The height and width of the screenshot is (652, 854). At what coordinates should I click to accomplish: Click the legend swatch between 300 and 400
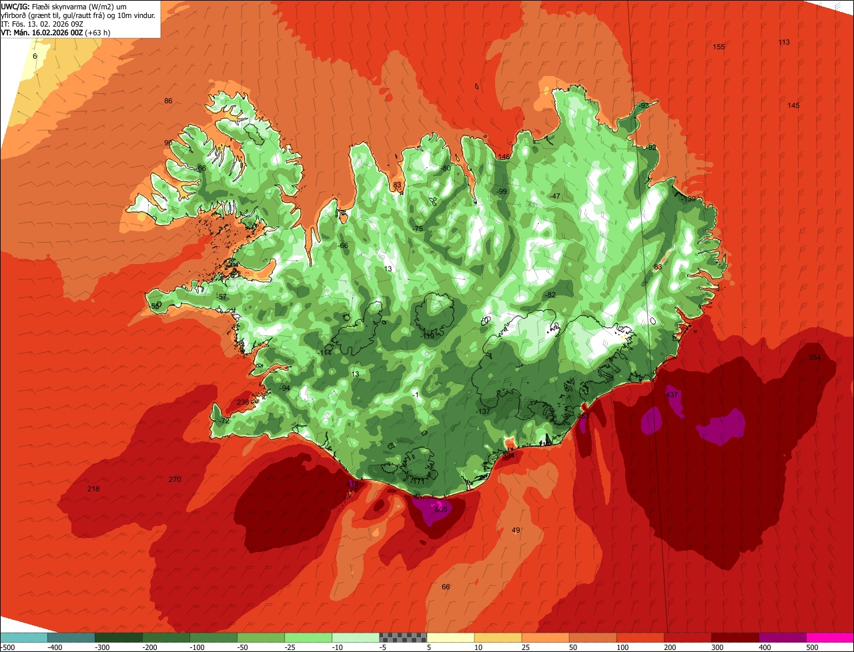[734, 637]
